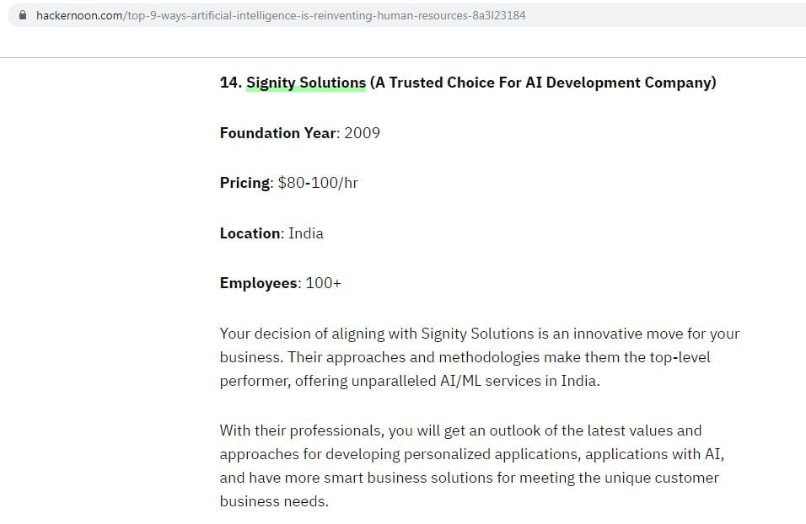Click the green-highlighted link text

point(304,83)
